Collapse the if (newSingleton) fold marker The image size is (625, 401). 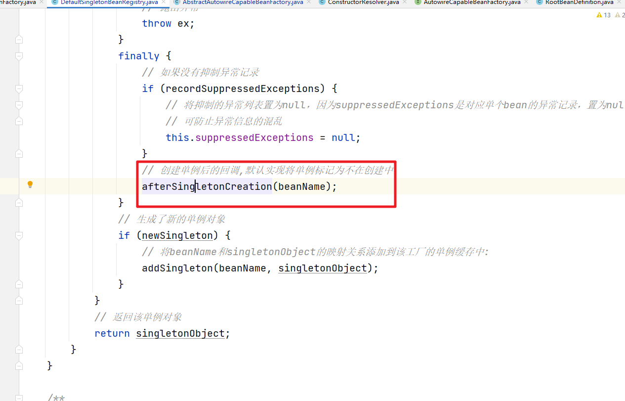pyautogui.click(x=19, y=235)
